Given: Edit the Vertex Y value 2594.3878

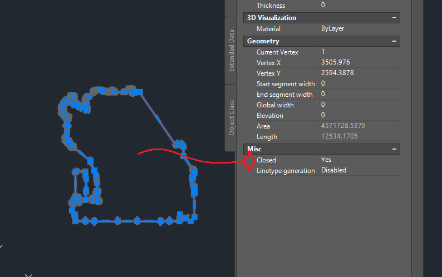Looking at the screenshot, I should (360, 73).
